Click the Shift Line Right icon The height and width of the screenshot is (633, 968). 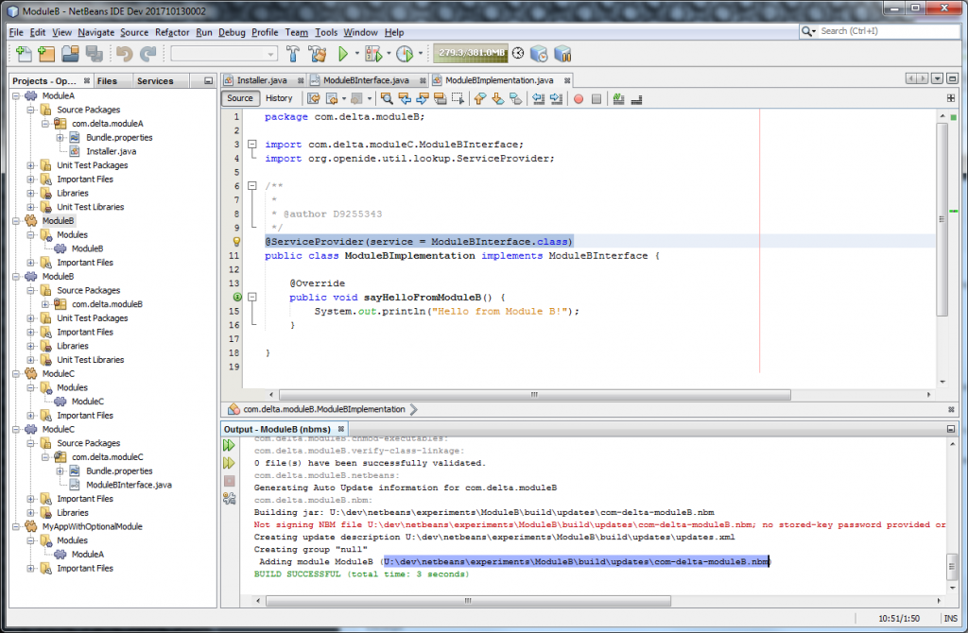coord(556,98)
